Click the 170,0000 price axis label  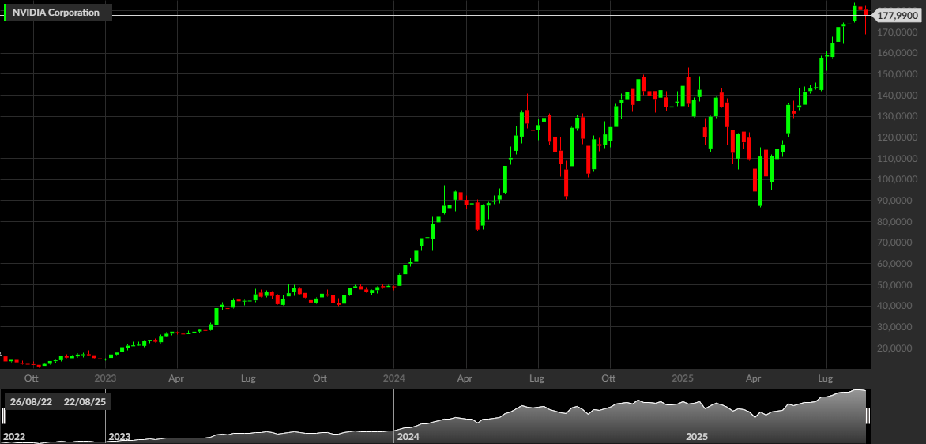point(898,32)
